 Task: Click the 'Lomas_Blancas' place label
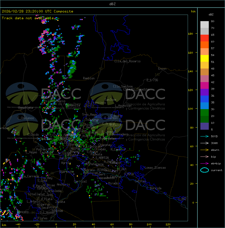(x=155, y=168)
